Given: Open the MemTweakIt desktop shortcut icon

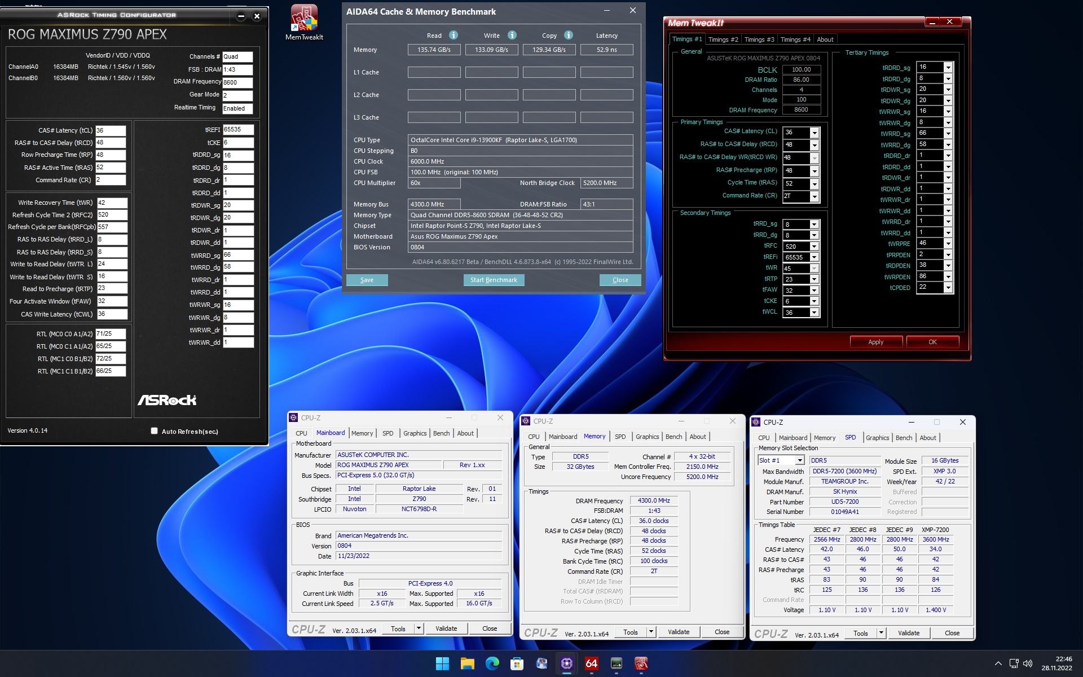Looking at the screenshot, I should (x=304, y=23).
